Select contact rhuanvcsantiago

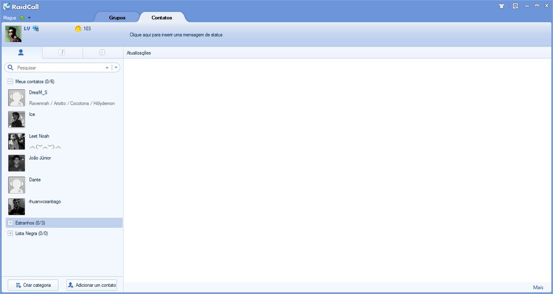45,201
